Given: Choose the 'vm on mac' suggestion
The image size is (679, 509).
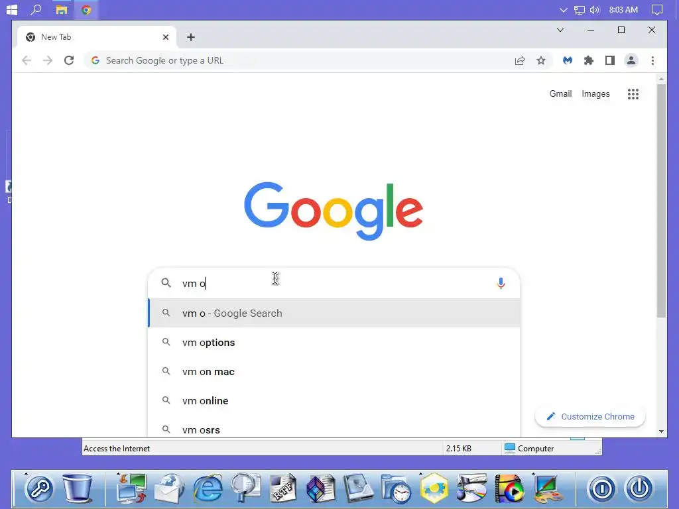Looking at the screenshot, I should (x=334, y=371).
